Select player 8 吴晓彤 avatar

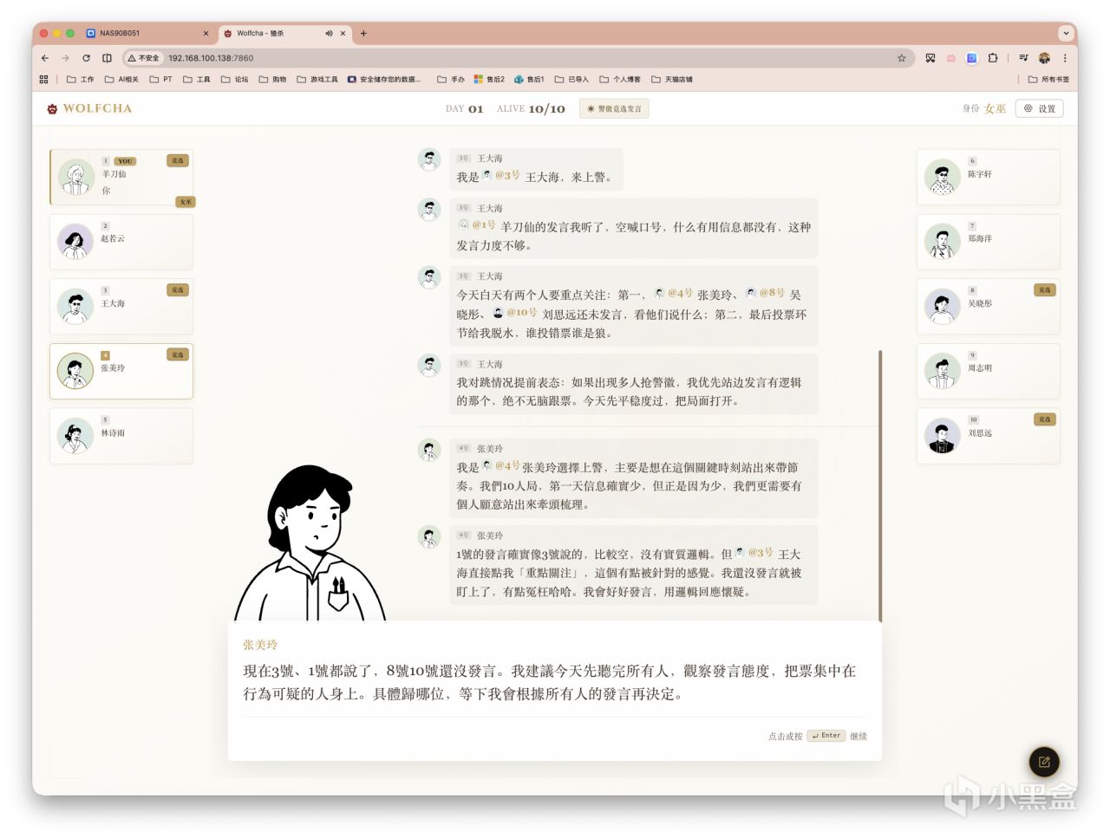click(x=942, y=306)
